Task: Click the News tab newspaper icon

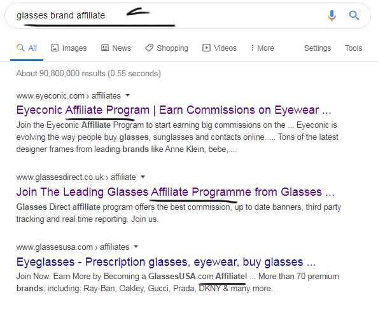Action: point(105,48)
